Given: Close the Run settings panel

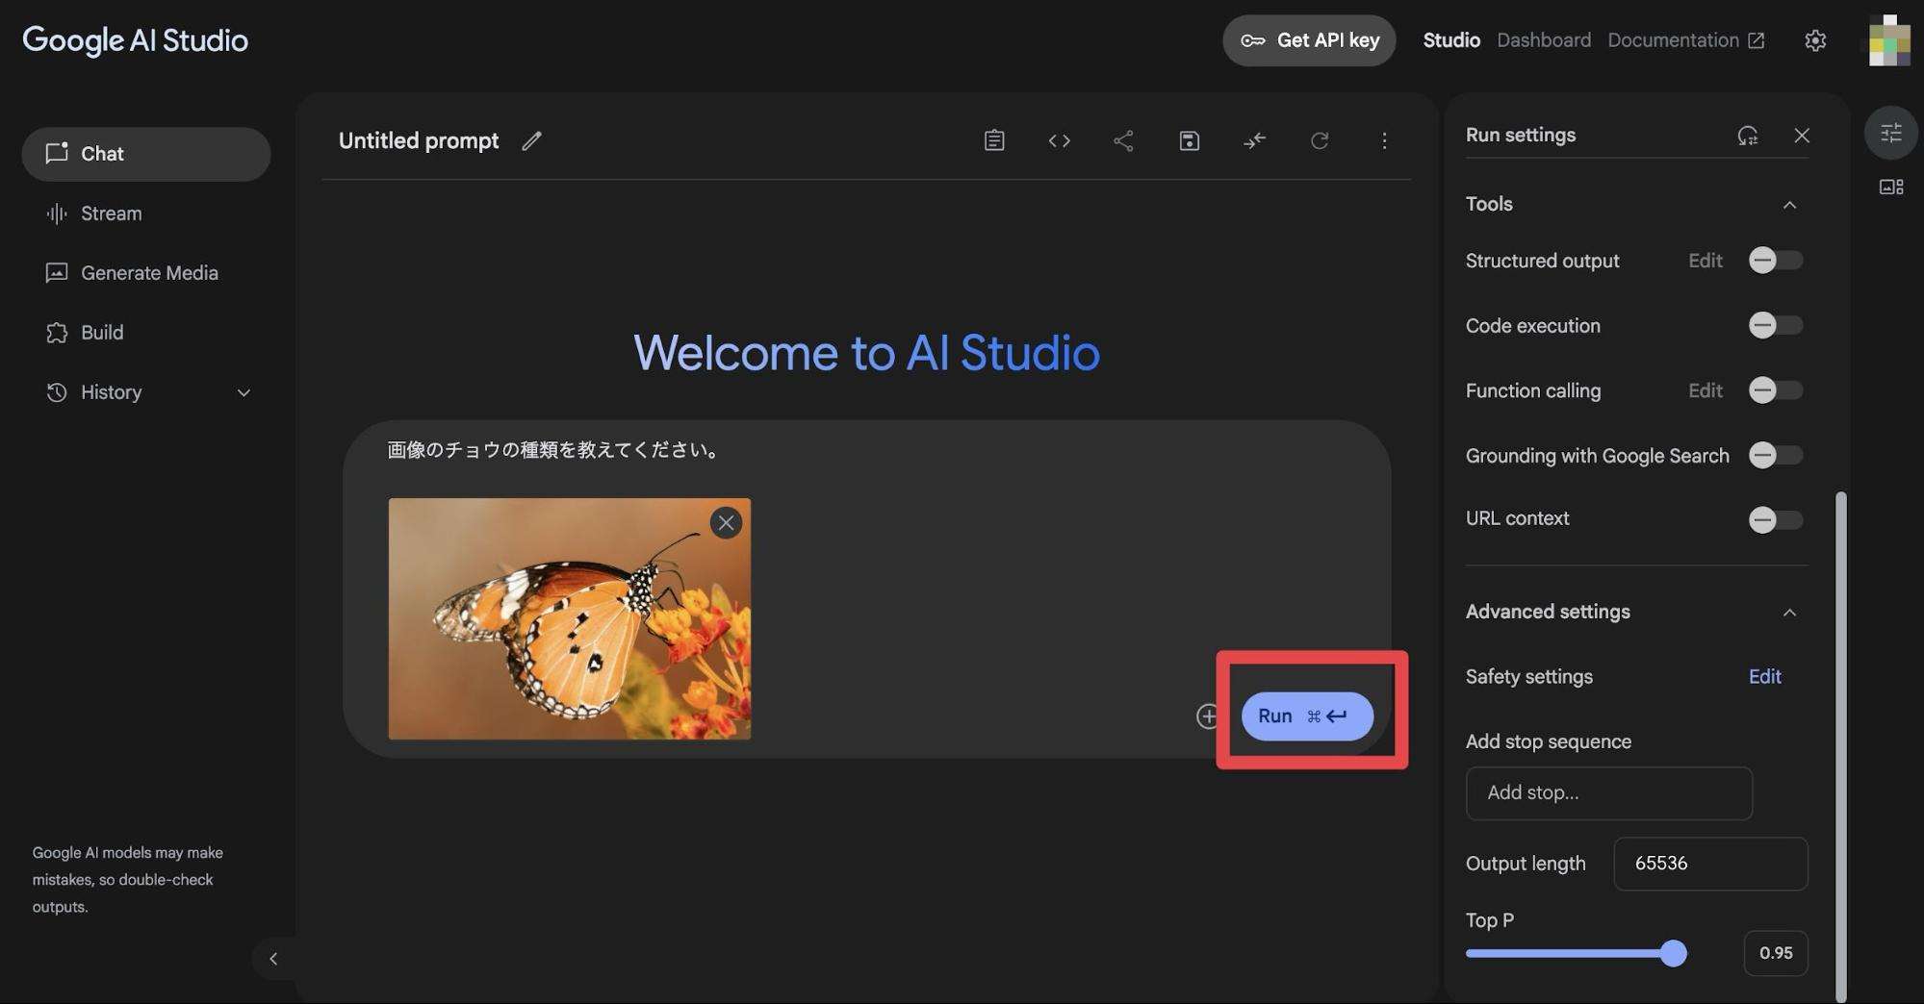Looking at the screenshot, I should [1802, 136].
